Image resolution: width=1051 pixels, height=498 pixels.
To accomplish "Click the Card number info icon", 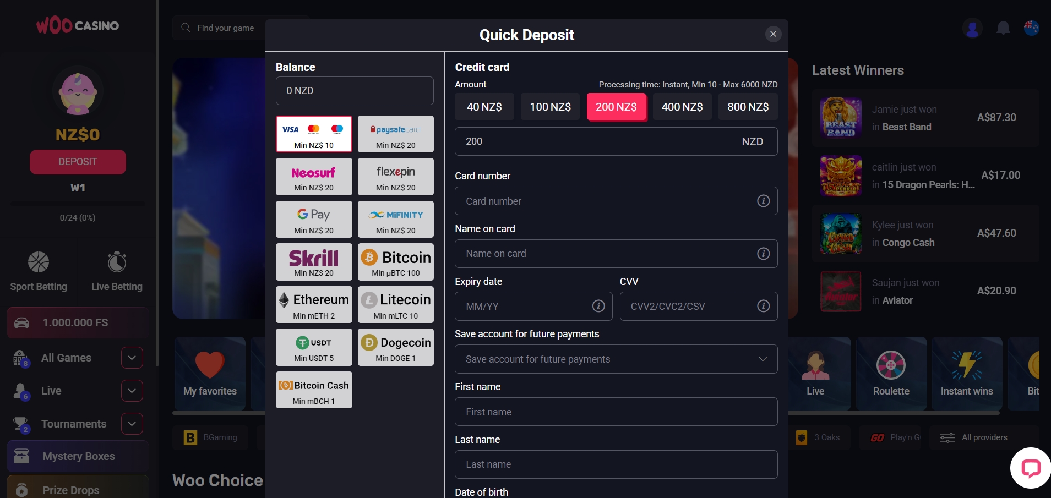I will click(763, 201).
